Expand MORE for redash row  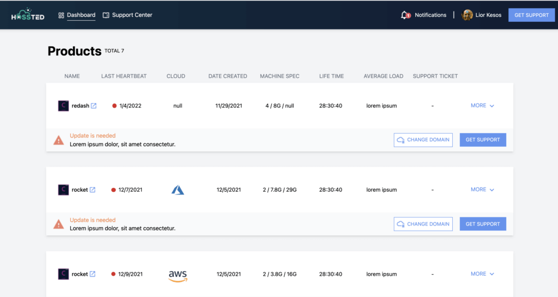(x=482, y=106)
